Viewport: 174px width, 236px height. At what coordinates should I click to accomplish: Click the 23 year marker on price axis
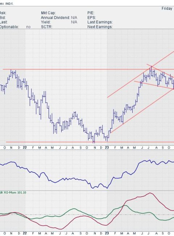click(x=107, y=148)
